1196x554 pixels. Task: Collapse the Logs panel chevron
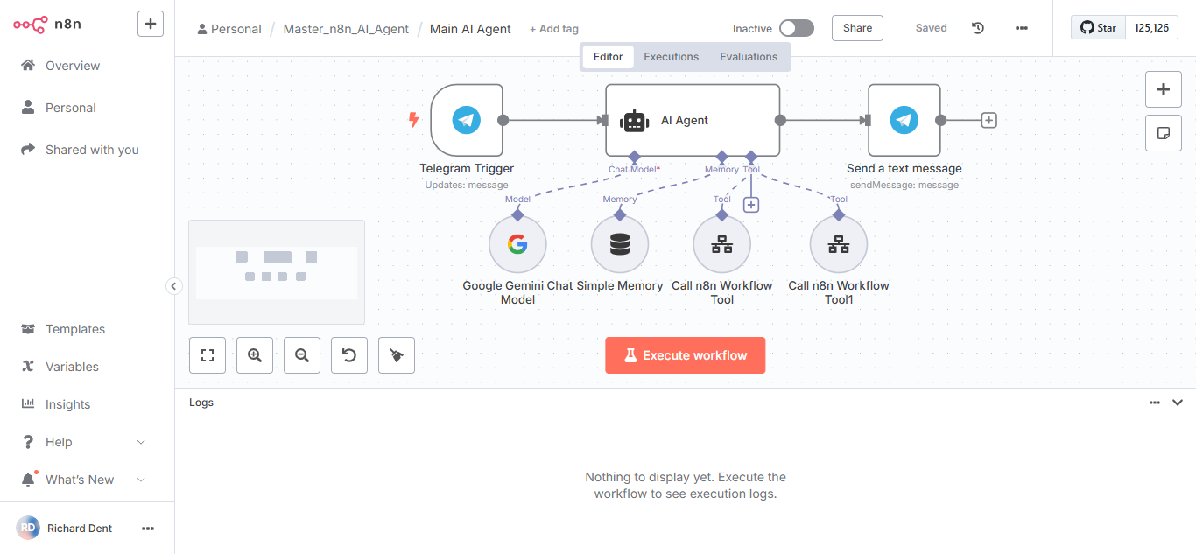point(1178,403)
